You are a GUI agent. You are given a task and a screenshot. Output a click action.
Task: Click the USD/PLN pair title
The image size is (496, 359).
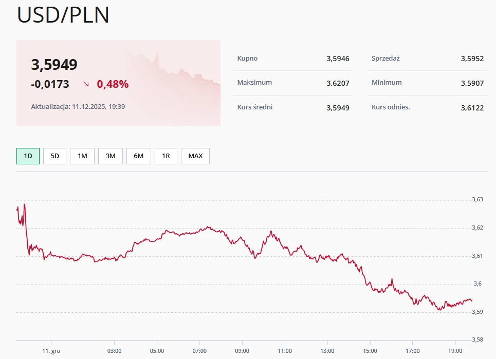coord(63,15)
